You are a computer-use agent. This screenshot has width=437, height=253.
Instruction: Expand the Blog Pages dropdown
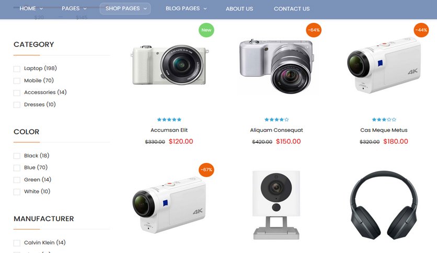click(x=186, y=9)
